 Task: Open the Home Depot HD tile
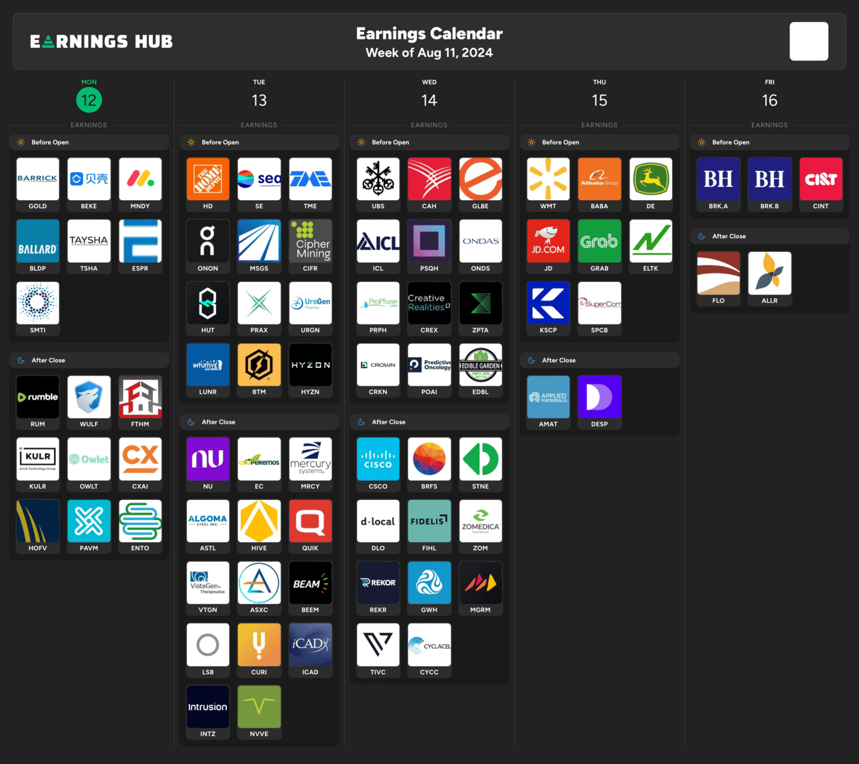[x=208, y=184]
